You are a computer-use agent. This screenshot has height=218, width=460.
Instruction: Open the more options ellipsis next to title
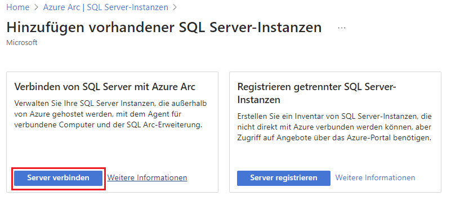click(x=342, y=28)
